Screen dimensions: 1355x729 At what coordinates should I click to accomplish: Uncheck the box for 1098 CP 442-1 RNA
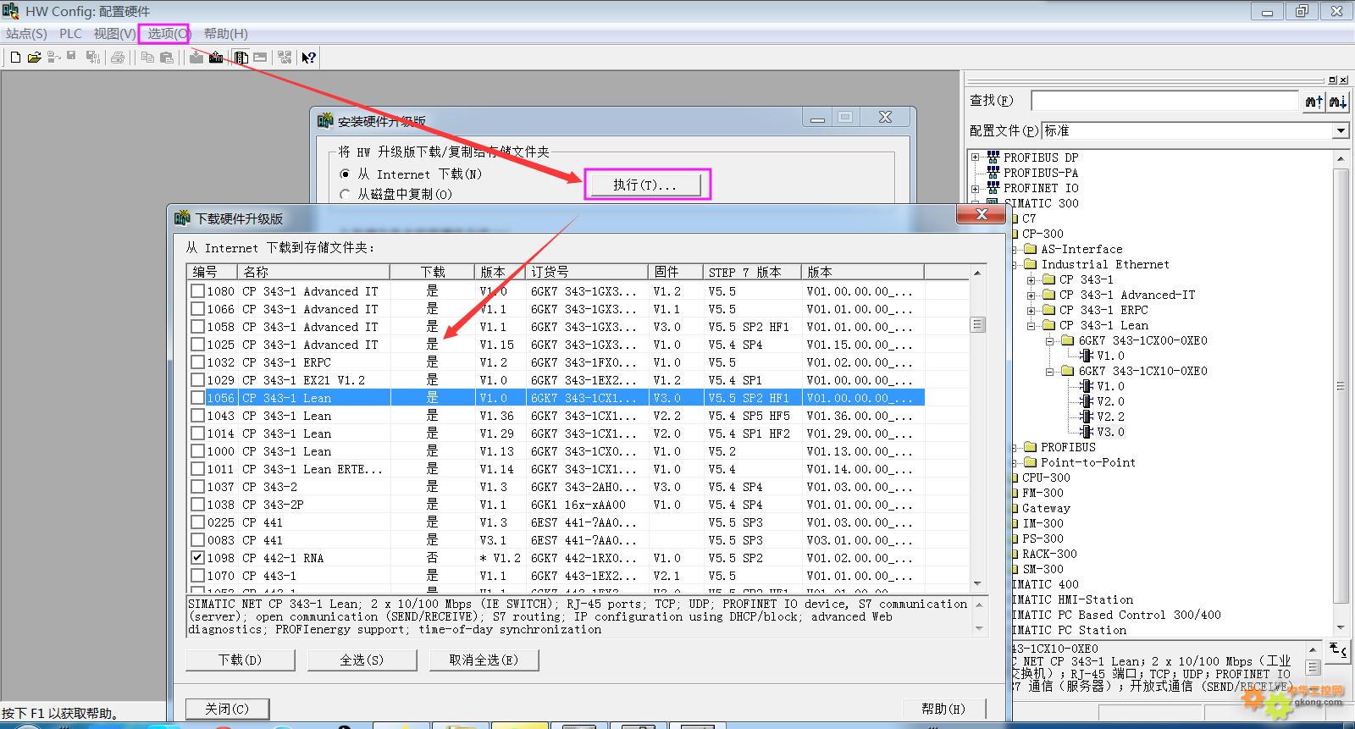point(197,558)
